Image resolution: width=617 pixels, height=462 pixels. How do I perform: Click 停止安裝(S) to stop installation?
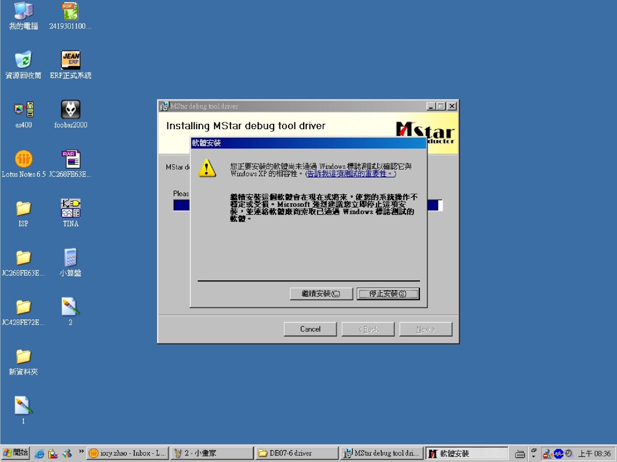tap(388, 294)
